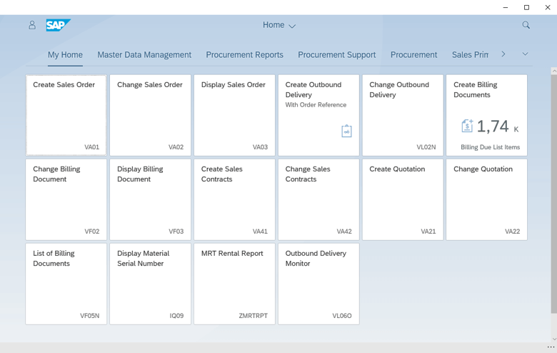Open the Create Quotation tile
The height and width of the screenshot is (353, 557).
point(403,199)
